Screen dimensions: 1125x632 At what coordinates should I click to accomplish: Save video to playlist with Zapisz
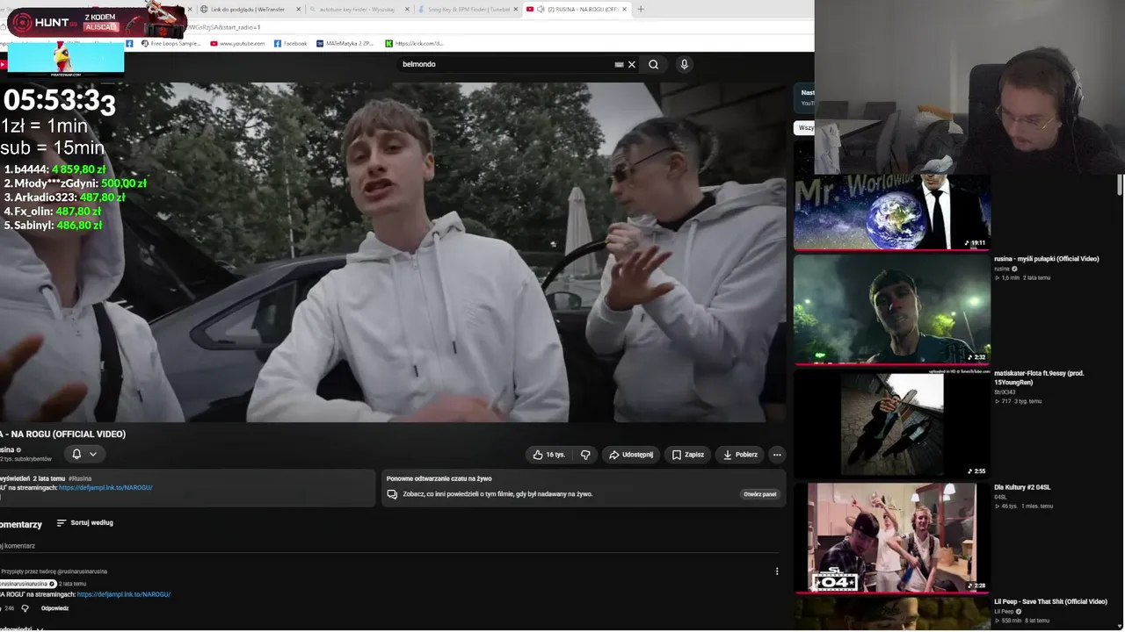688,455
